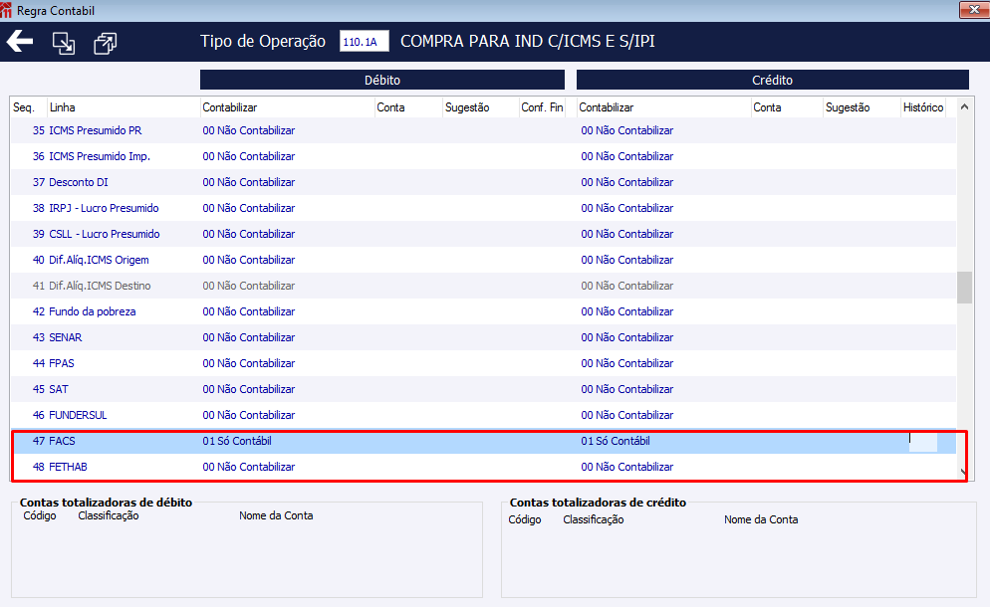Select row 39 CSLL - Lucro Presumido
The width and height of the screenshot is (990, 607).
click(x=483, y=234)
